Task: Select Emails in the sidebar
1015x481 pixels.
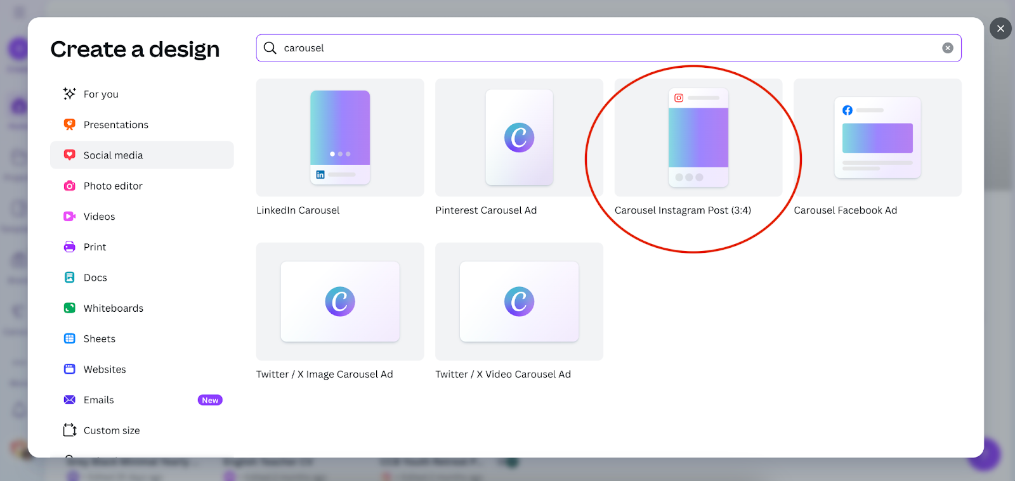Action: point(99,400)
